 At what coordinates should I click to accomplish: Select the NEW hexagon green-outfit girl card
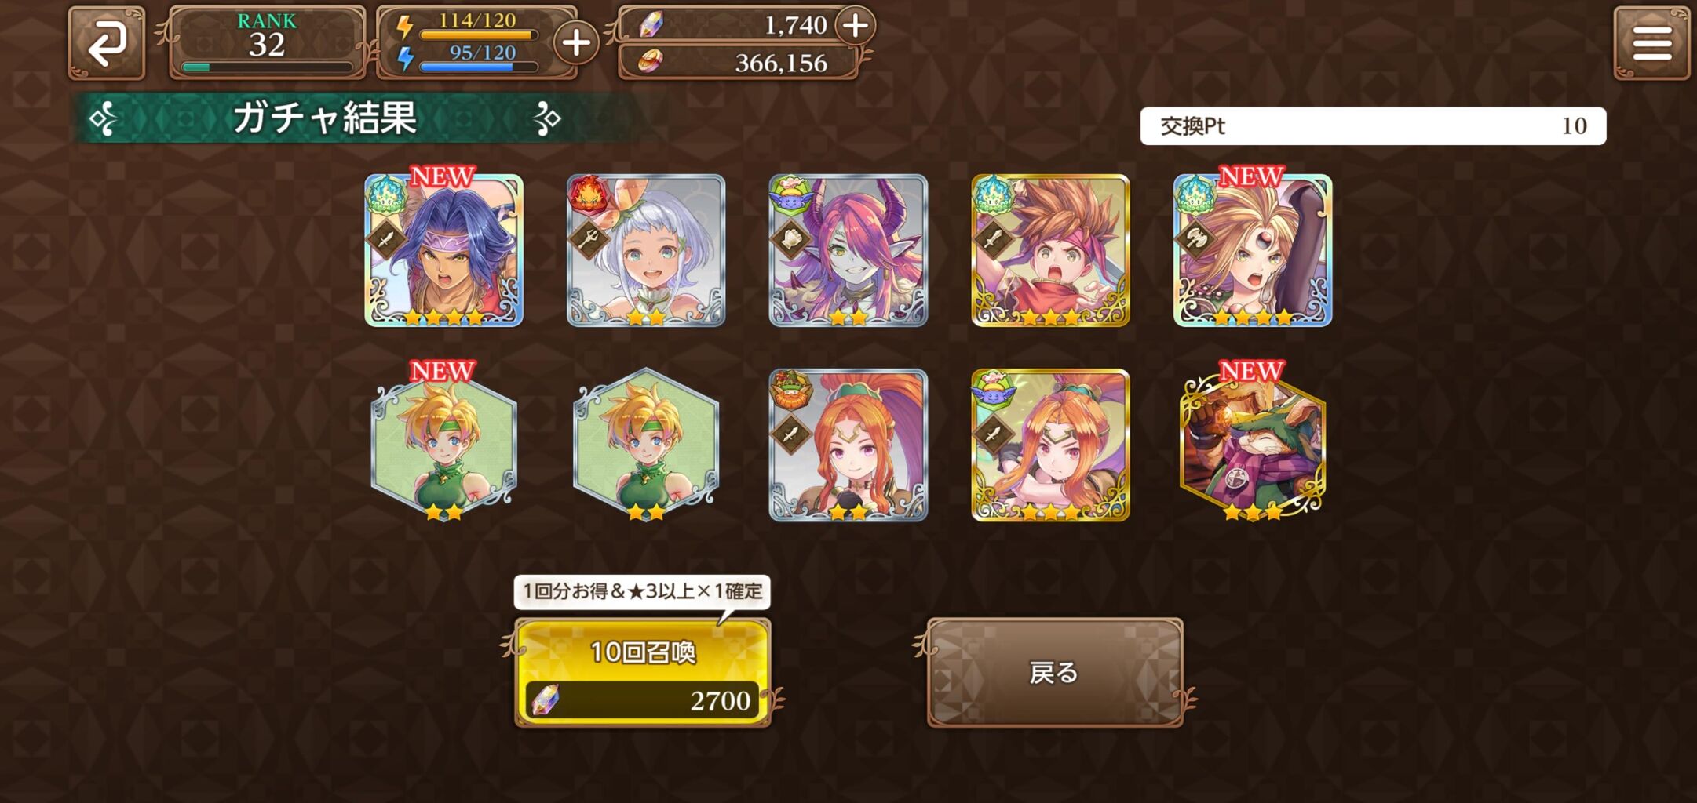(443, 445)
